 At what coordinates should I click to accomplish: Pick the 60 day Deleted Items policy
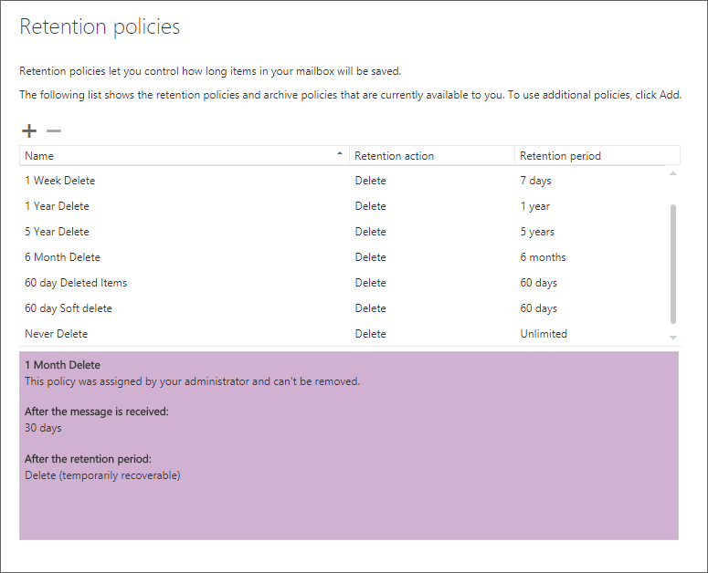click(x=76, y=283)
